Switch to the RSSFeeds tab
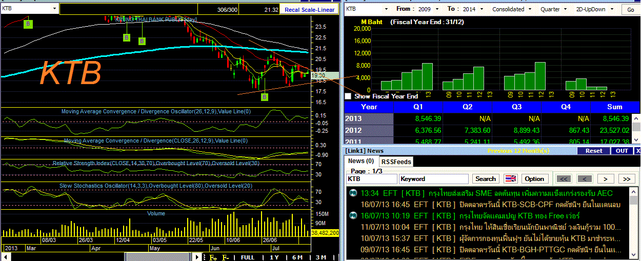Screen dimensions: 641x261 [395, 162]
